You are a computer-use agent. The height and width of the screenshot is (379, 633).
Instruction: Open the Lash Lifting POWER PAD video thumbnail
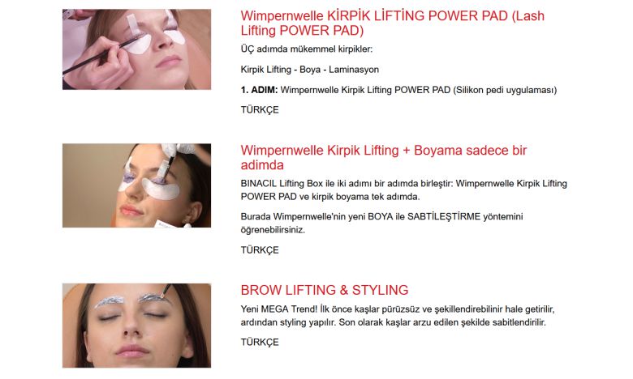click(136, 49)
